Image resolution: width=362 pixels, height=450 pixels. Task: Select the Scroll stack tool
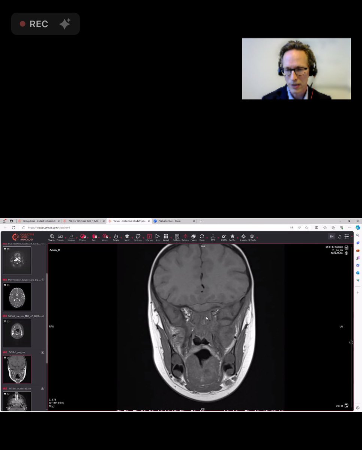pyautogui.click(x=127, y=237)
